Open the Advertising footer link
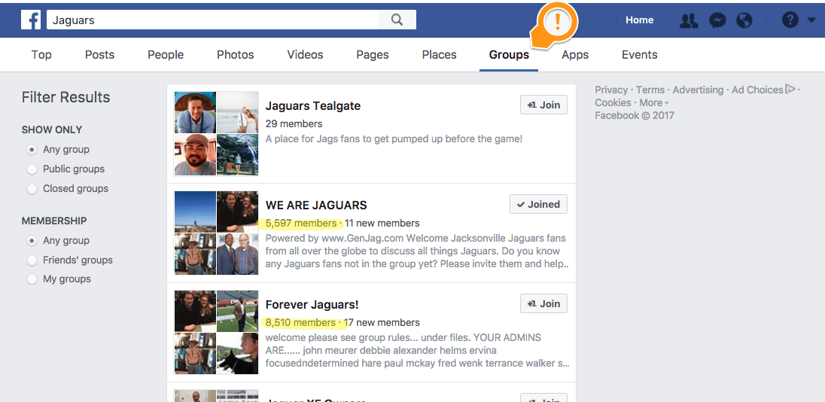The image size is (825, 402). pyautogui.click(x=699, y=90)
